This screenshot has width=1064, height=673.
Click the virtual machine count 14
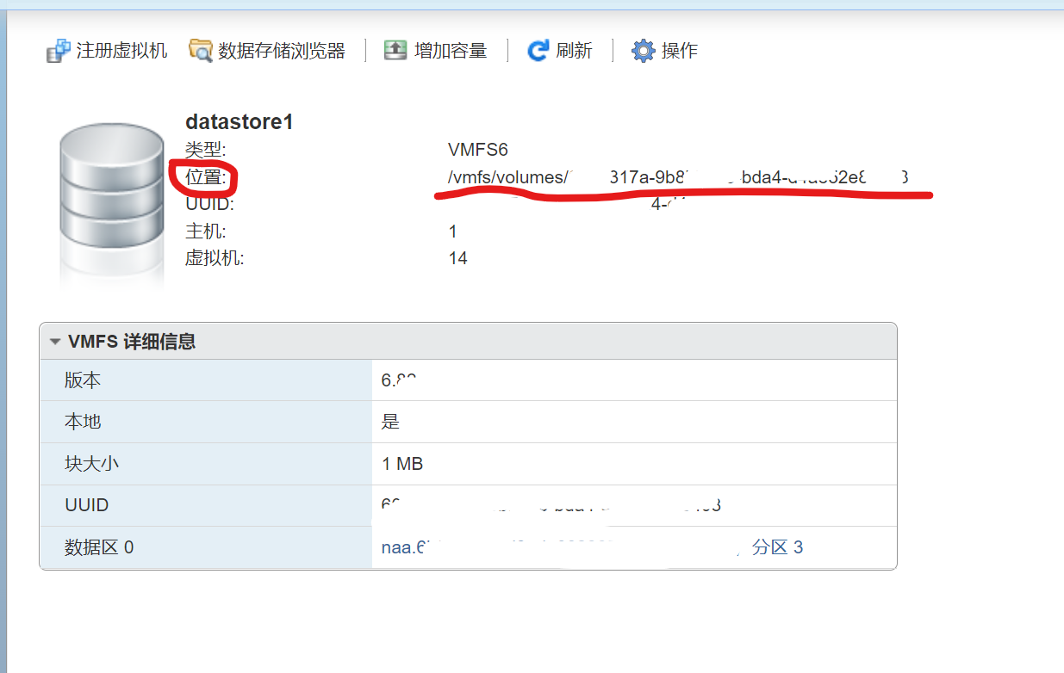(457, 258)
